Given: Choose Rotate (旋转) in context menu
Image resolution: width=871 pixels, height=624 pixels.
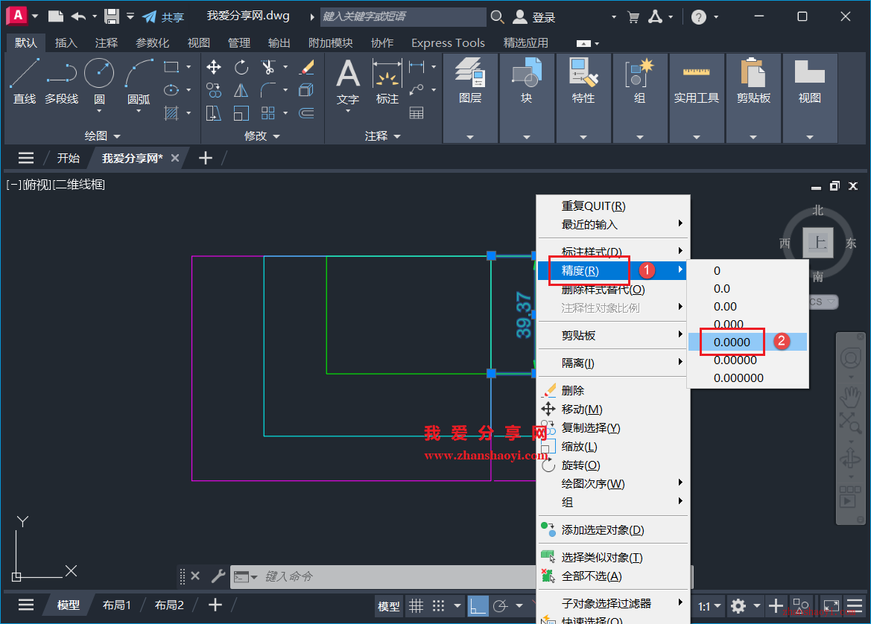Looking at the screenshot, I should [x=614, y=465].
